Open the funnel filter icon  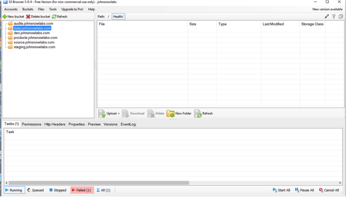coord(334,16)
